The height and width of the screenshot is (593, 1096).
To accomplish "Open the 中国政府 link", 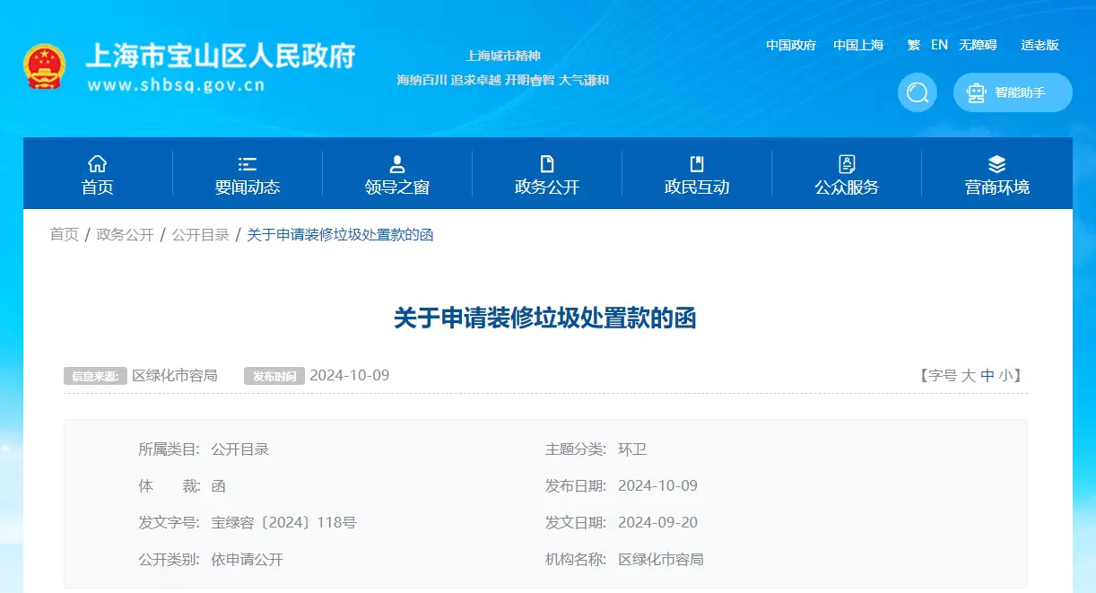I will tap(790, 45).
